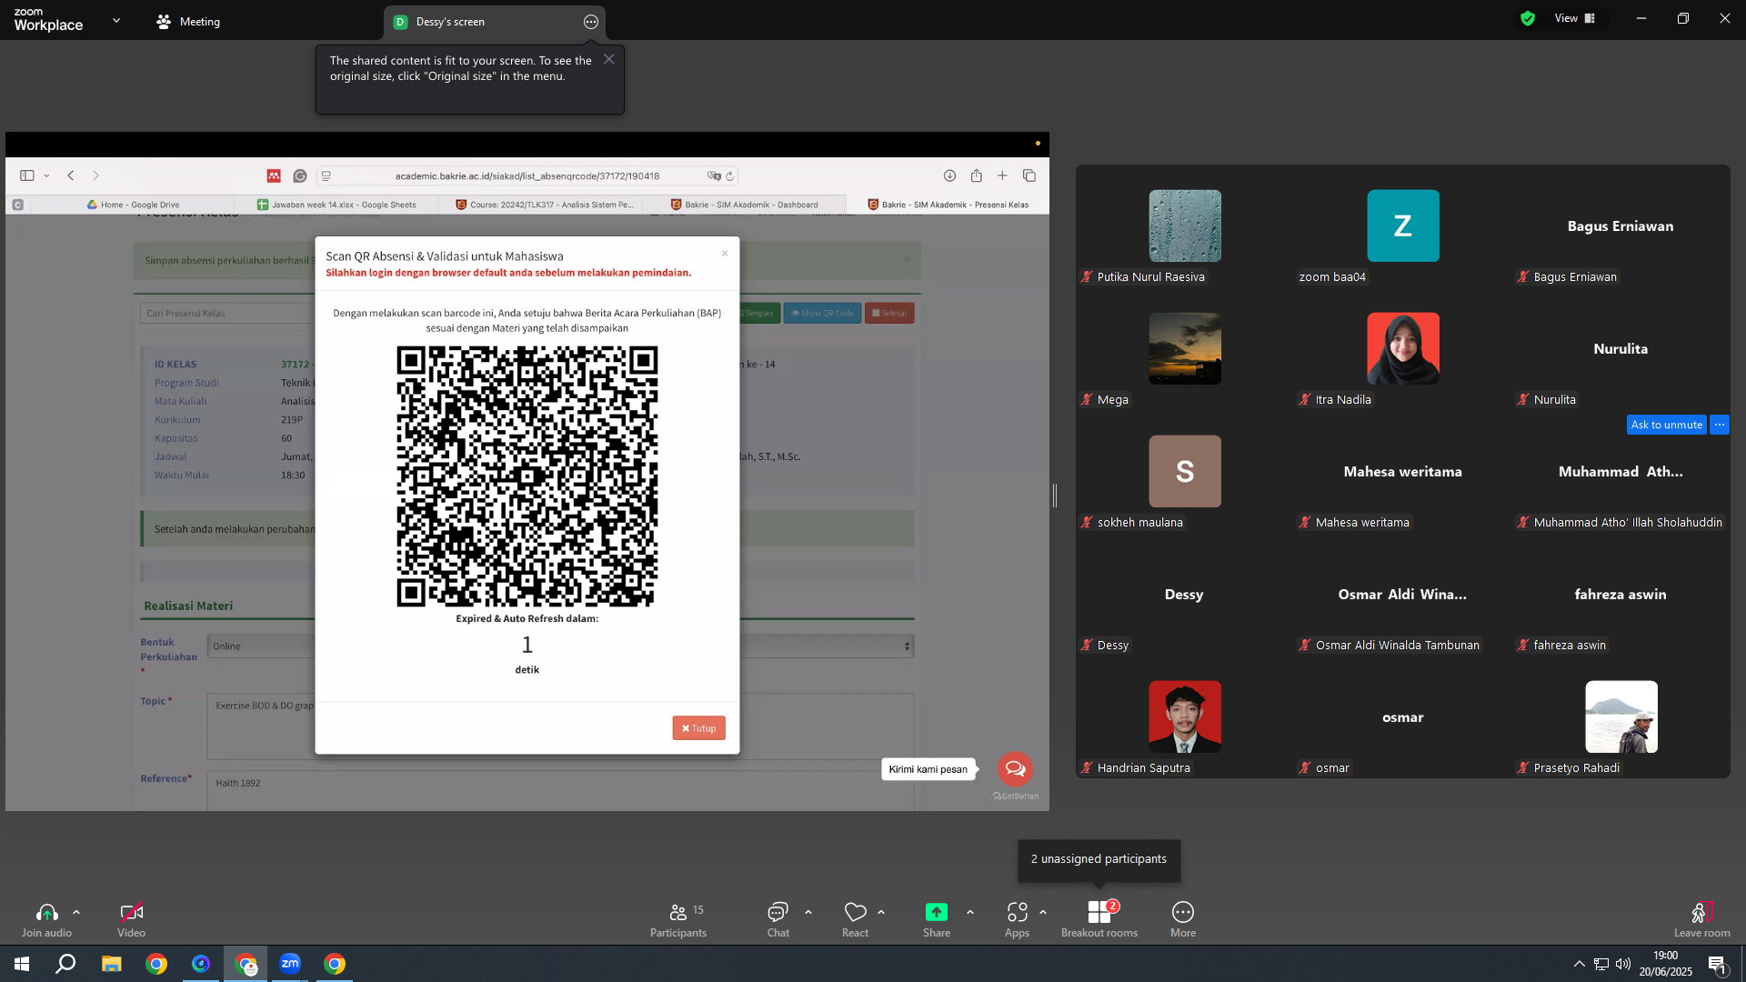Switch to the Home - Google Drive tab
The image size is (1746, 982).
(133, 205)
